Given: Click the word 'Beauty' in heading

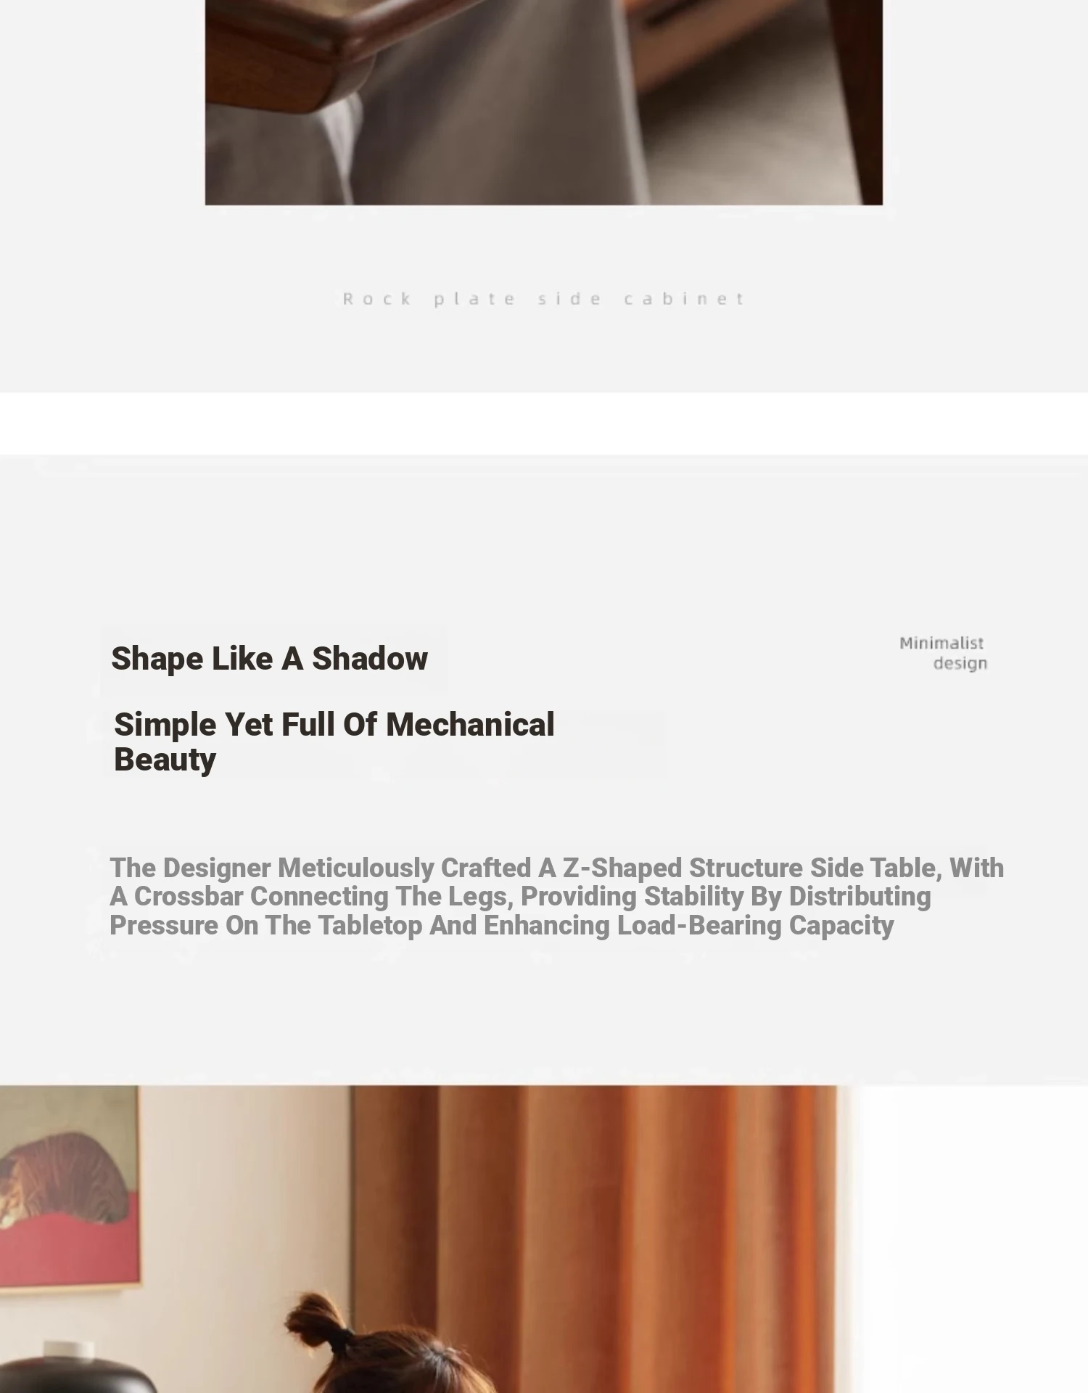Looking at the screenshot, I should coord(165,760).
